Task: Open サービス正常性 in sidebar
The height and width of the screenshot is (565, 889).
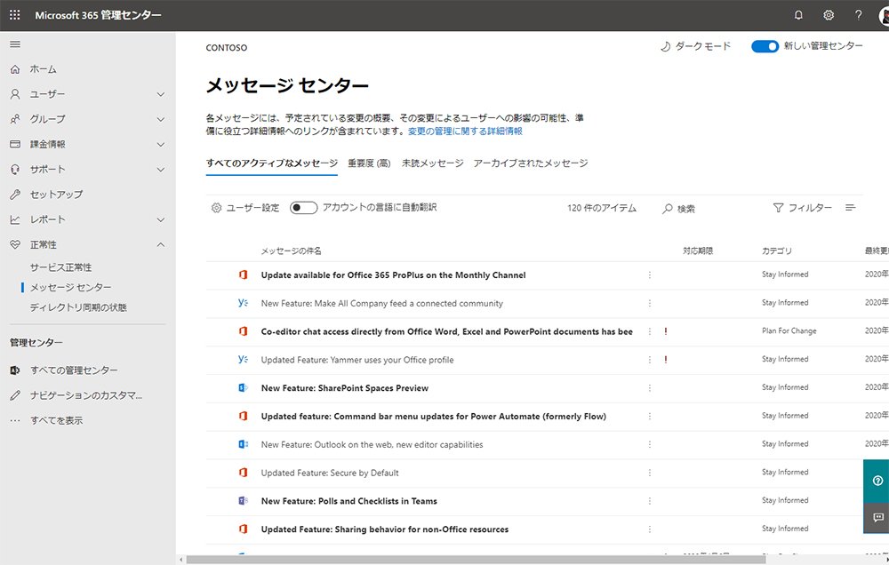Action: click(x=60, y=267)
